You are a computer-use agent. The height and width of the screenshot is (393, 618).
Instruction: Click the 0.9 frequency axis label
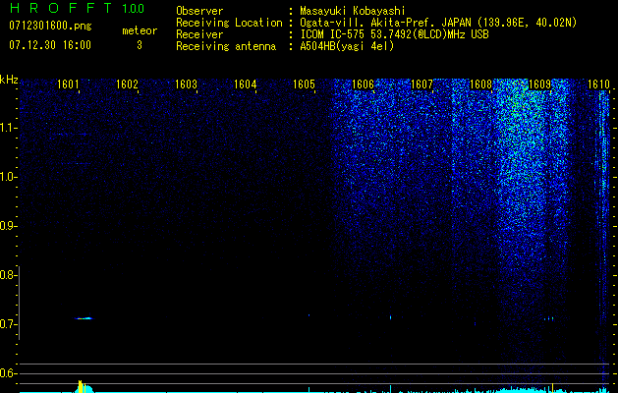[x=7, y=226]
